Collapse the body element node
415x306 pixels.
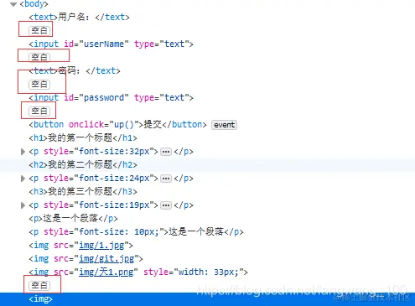point(13,4)
